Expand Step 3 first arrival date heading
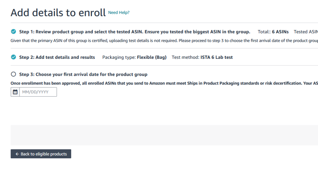 pos(83,74)
